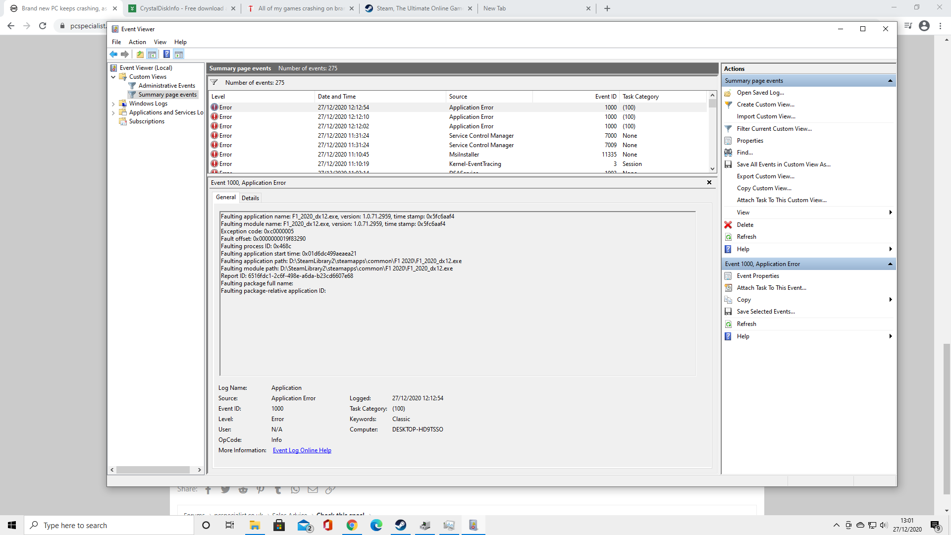Image resolution: width=951 pixels, height=535 pixels.
Task: Click Attach Task To This Event
Action: tap(771, 288)
